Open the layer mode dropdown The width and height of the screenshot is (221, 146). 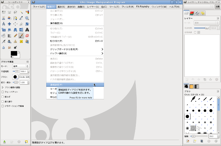pyautogui.click(x=207, y=23)
